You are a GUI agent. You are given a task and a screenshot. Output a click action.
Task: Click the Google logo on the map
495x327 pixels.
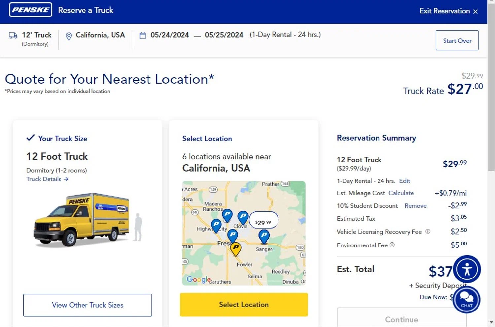coord(199,280)
